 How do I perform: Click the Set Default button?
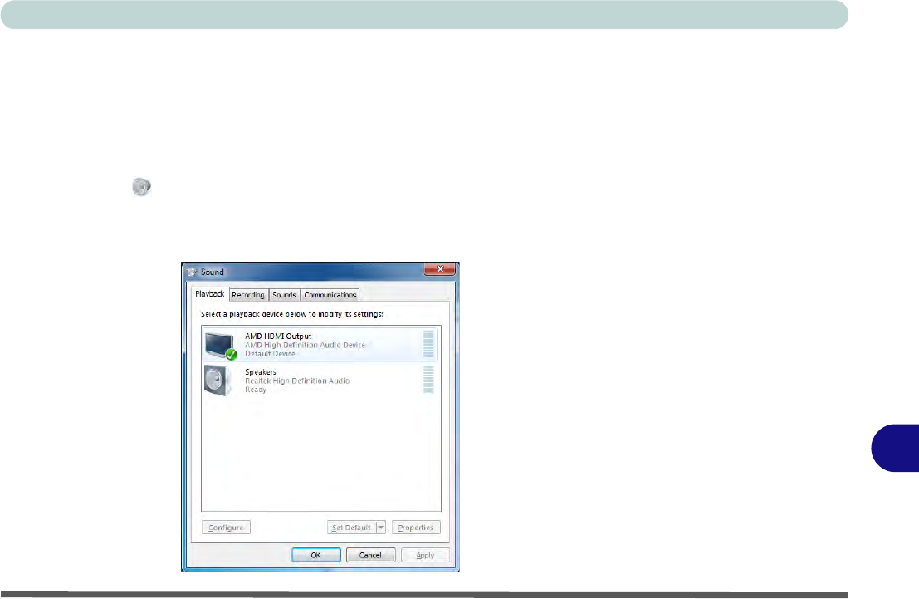(x=351, y=528)
